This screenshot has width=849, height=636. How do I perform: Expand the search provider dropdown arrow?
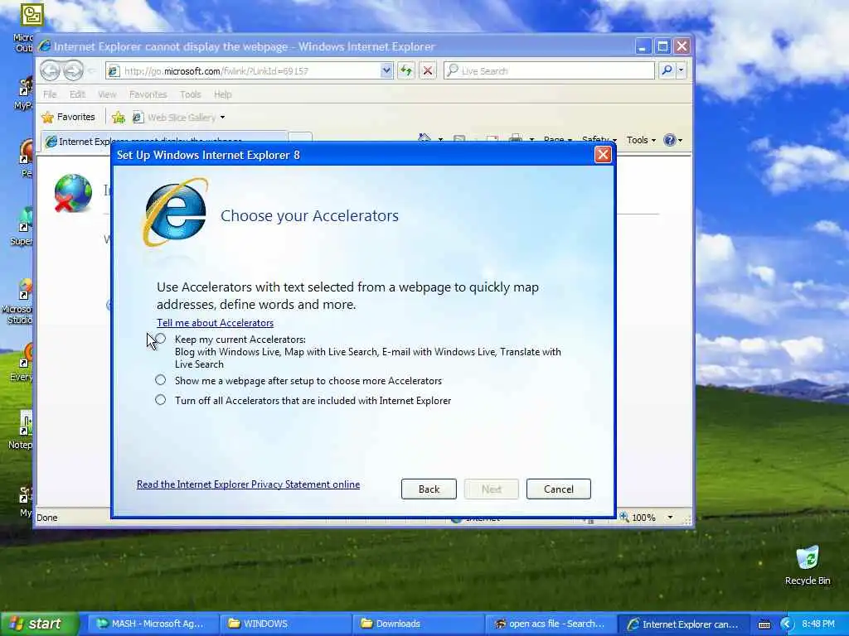pyautogui.click(x=682, y=70)
